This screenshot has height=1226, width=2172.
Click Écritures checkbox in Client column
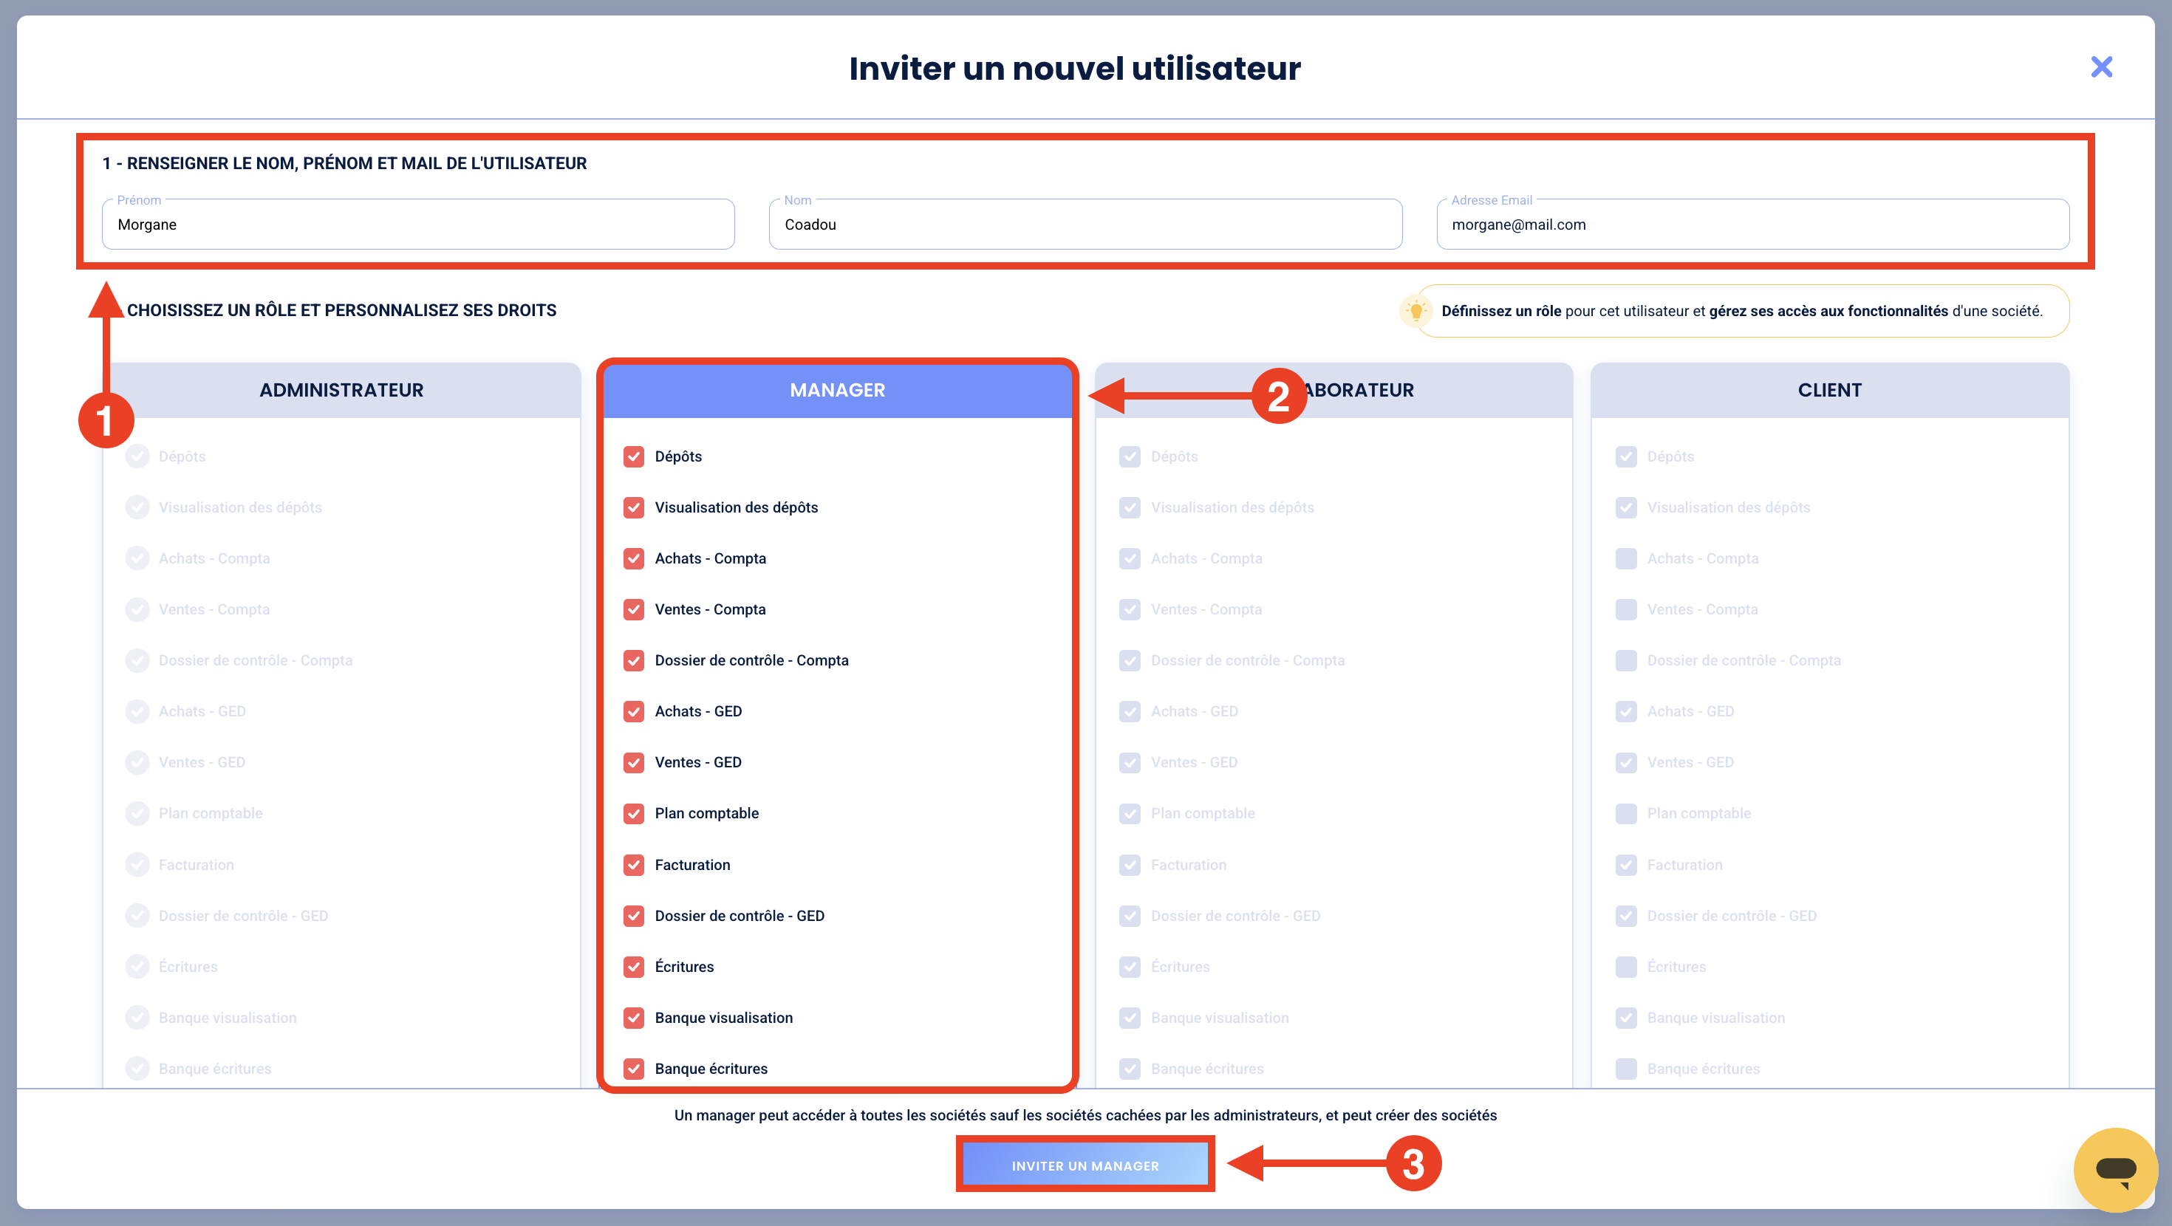pyautogui.click(x=1627, y=968)
